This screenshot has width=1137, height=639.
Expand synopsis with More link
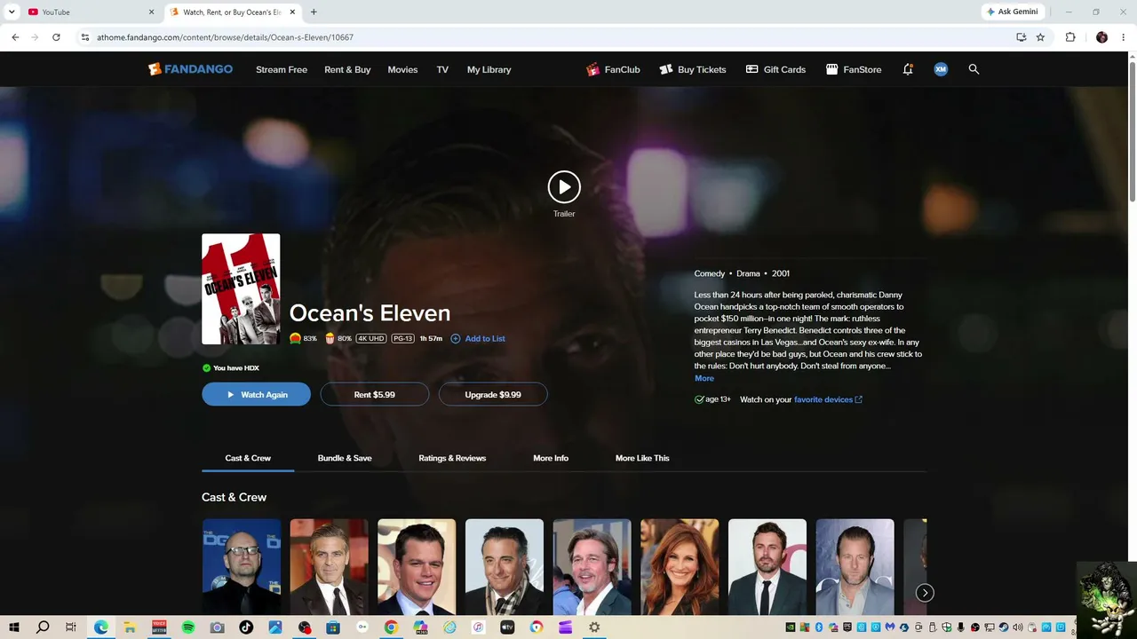point(704,378)
